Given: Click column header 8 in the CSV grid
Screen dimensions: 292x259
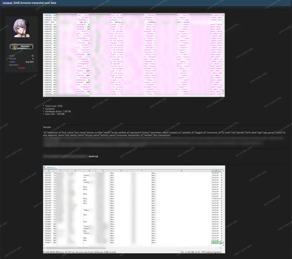Looking at the screenshot, I should [181, 170].
